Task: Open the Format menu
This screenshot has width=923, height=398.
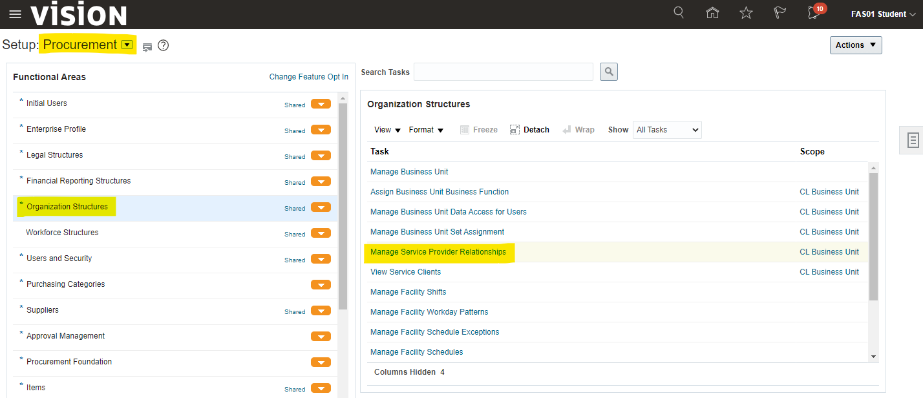Action: click(426, 130)
